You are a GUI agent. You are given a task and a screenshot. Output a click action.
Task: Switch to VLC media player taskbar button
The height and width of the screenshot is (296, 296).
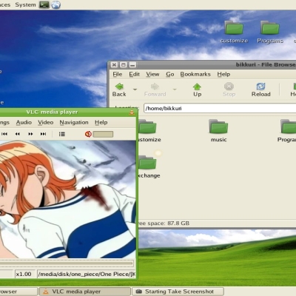coord(84,292)
